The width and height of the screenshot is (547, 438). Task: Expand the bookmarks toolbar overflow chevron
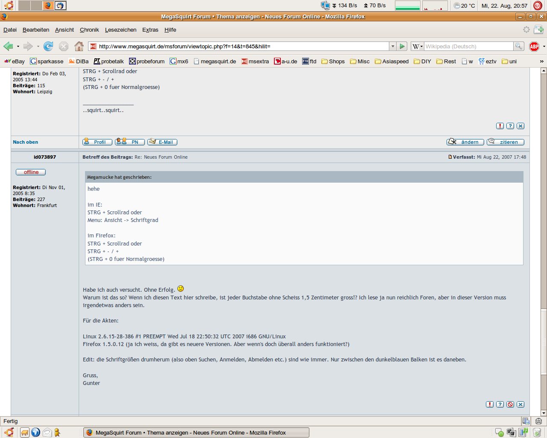tap(542, 61)
